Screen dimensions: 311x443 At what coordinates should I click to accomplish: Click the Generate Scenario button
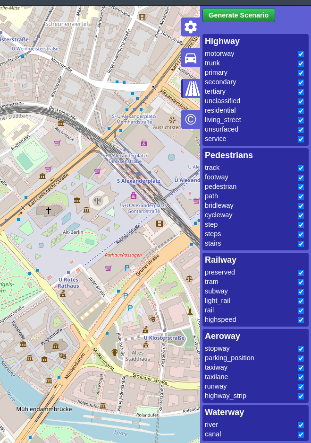[239, 15]
